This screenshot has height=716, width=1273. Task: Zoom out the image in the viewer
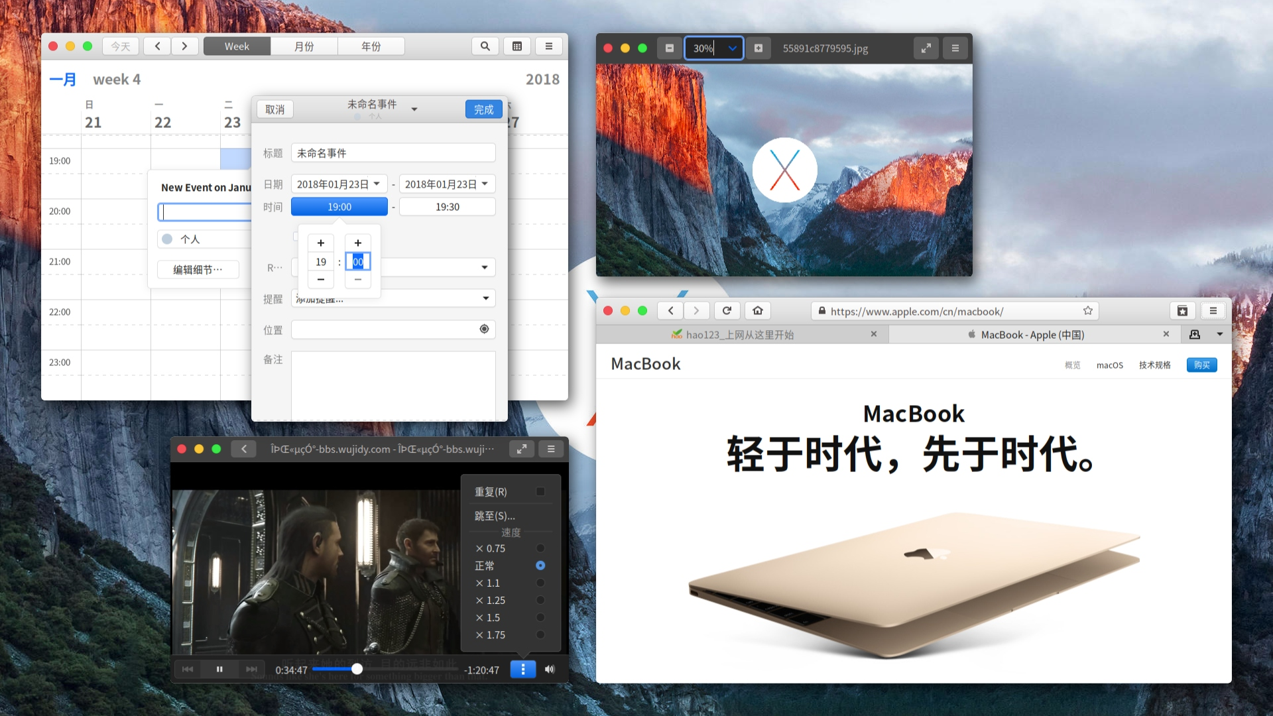669,48
